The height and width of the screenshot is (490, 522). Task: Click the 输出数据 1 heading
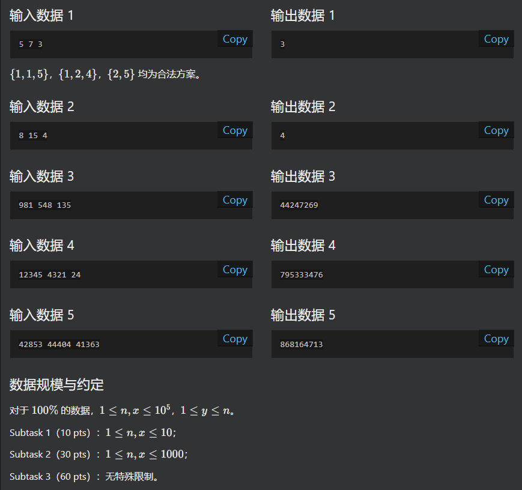pos(303,16)
